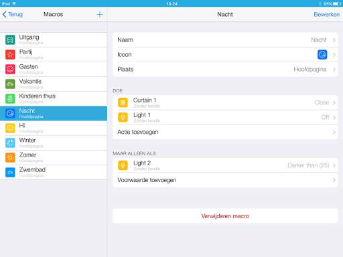Tap the Curtain 1 action label
Image resolution: width=343 pixels, height=257 pixels.
[145, 100]
